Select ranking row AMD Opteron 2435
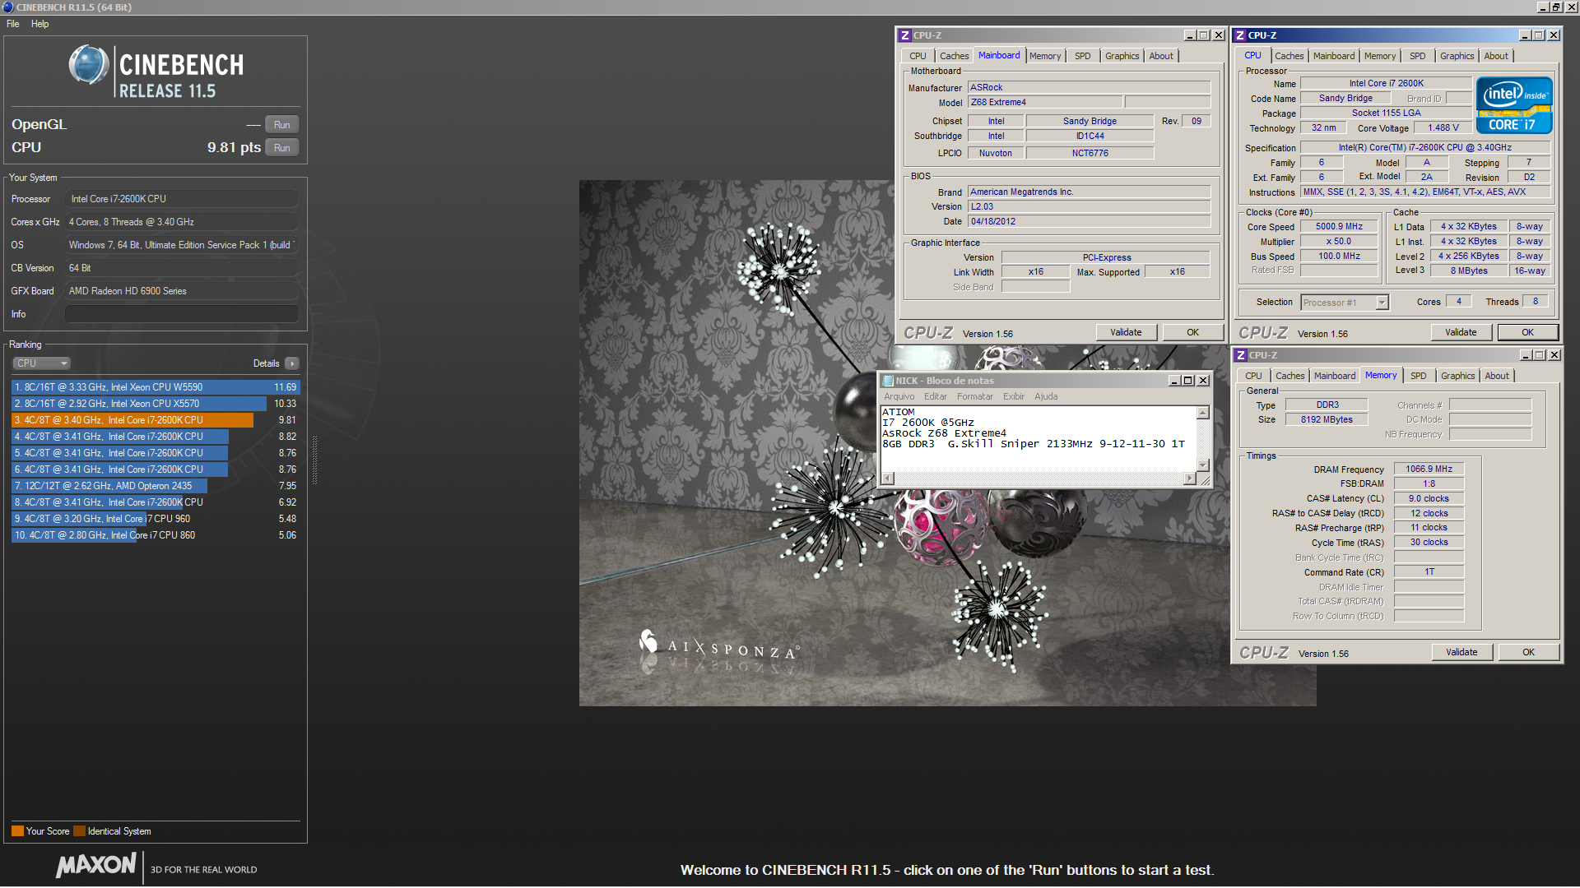 [x=156, y=486]
